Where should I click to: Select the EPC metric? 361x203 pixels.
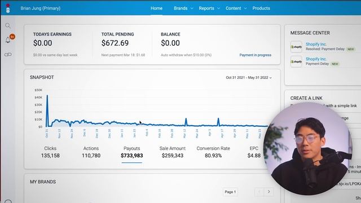click(254, 152)
